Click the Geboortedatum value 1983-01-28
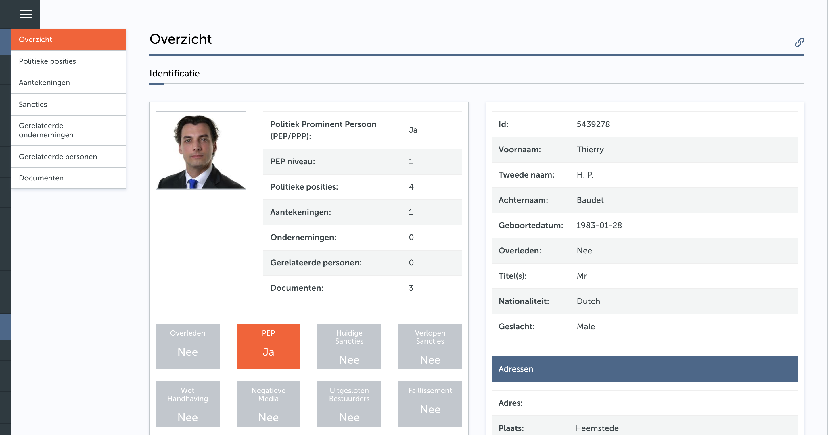The image size is (828, 435). pyautogui.click(x=599, y=226)
